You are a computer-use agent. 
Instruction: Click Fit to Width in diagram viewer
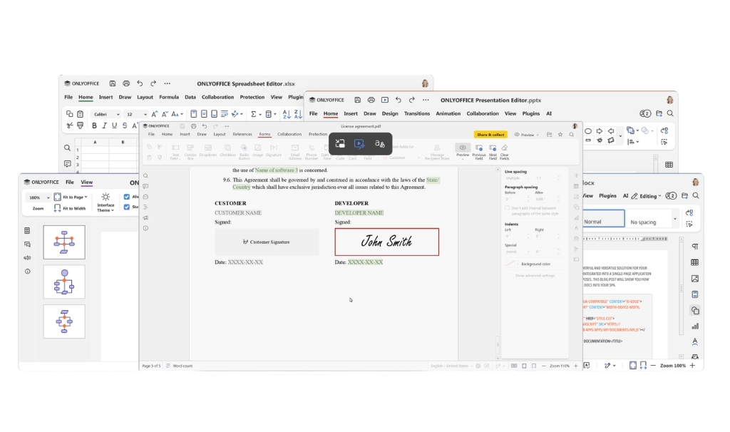(x=70, y=208)
